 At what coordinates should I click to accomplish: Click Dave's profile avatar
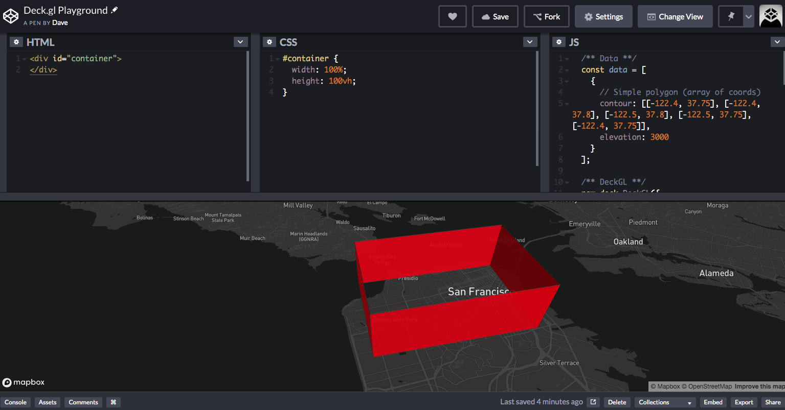(x=771, y=16)
